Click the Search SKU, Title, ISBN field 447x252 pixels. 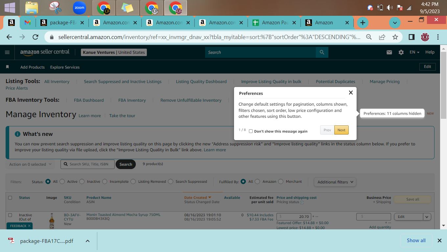point(87,164)
